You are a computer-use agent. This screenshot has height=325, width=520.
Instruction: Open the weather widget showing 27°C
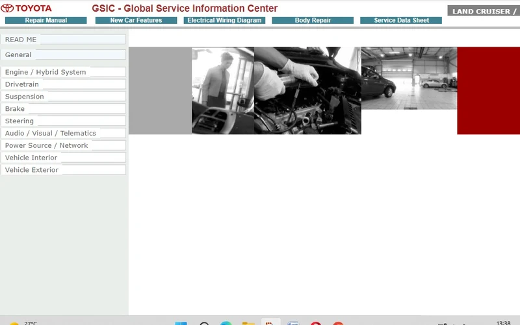23,323
